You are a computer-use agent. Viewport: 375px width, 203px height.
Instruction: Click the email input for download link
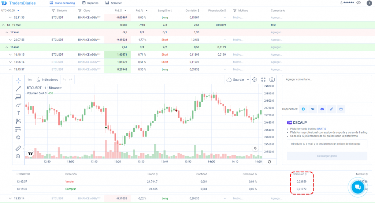pyautogui.click(x=327, y=144)
